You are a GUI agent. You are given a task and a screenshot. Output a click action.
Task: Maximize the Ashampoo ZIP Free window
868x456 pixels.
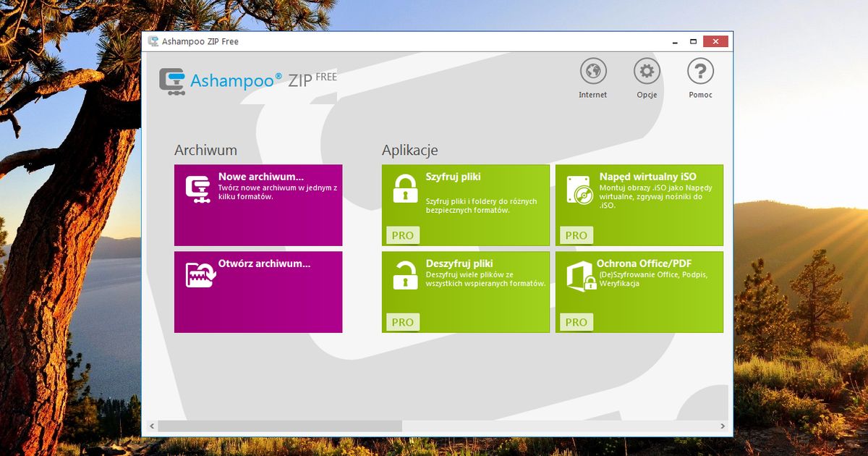click(693, 41)
